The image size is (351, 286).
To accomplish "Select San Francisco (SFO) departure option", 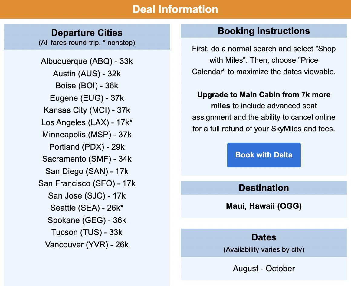I will click(x=87, y=183).
